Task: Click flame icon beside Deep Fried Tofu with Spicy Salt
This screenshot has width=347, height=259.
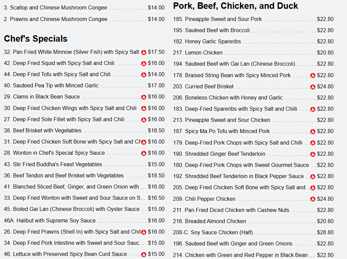Action: (x=144, y=75)
